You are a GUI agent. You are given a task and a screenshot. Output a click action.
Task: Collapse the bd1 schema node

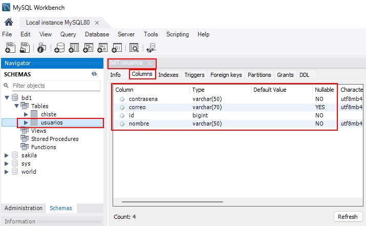click(7, 98)
